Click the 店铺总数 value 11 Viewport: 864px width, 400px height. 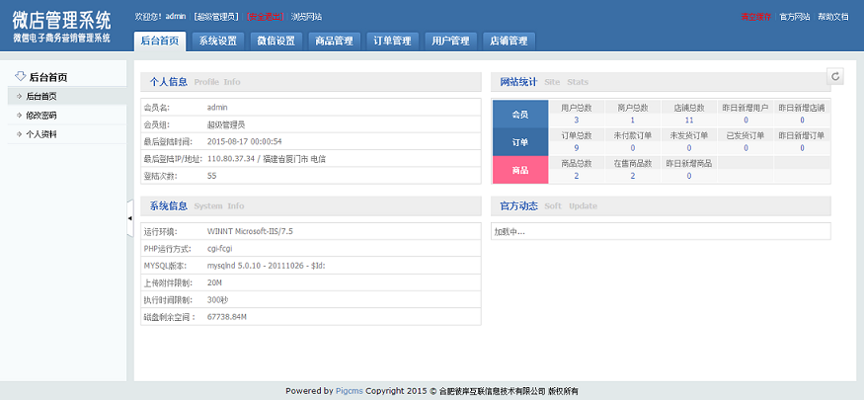pos(689,120)
